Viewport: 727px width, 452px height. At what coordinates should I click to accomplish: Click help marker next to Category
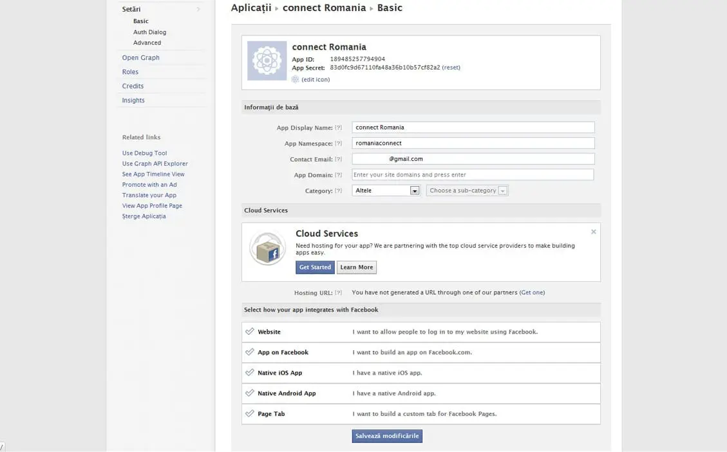click(339, 191)
